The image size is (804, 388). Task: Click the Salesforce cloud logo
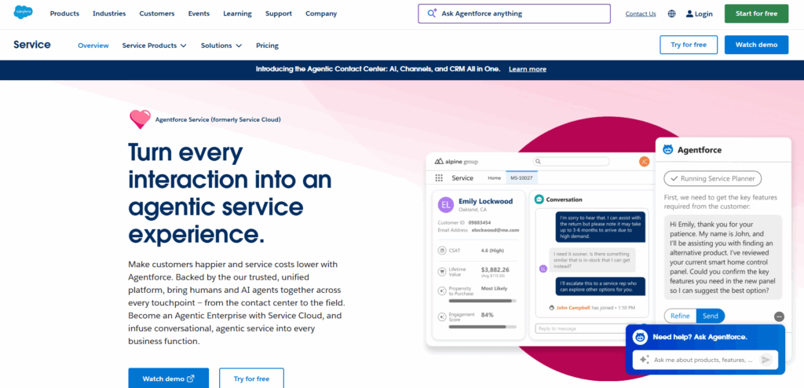(x=23, y=13)
